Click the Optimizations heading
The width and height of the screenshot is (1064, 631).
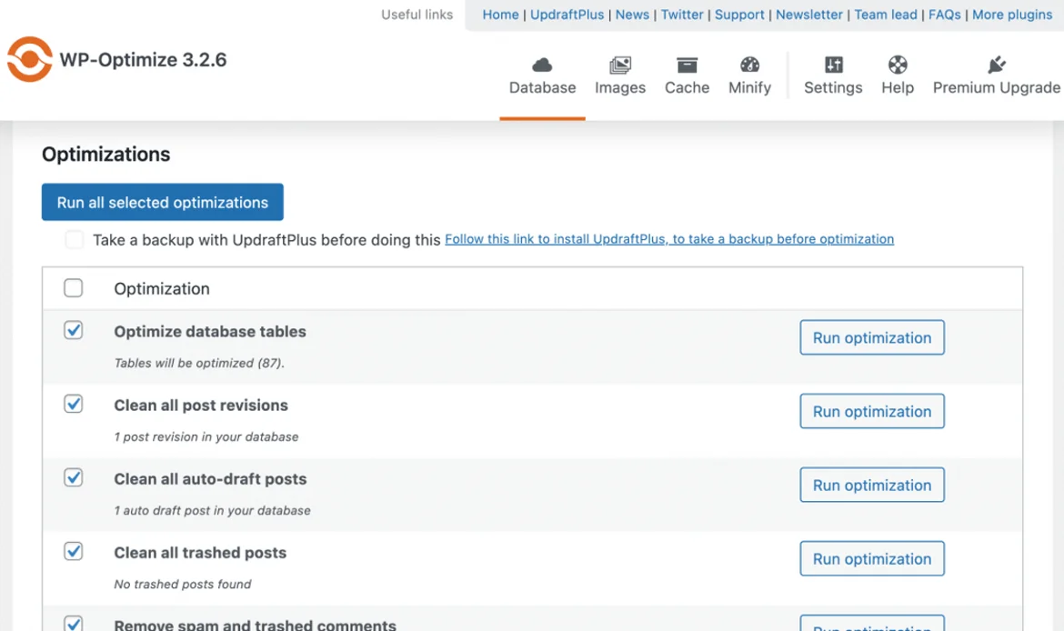(105, 155)
